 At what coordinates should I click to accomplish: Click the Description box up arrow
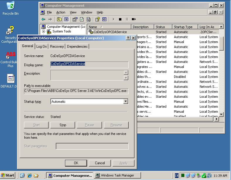click(126, 72)
